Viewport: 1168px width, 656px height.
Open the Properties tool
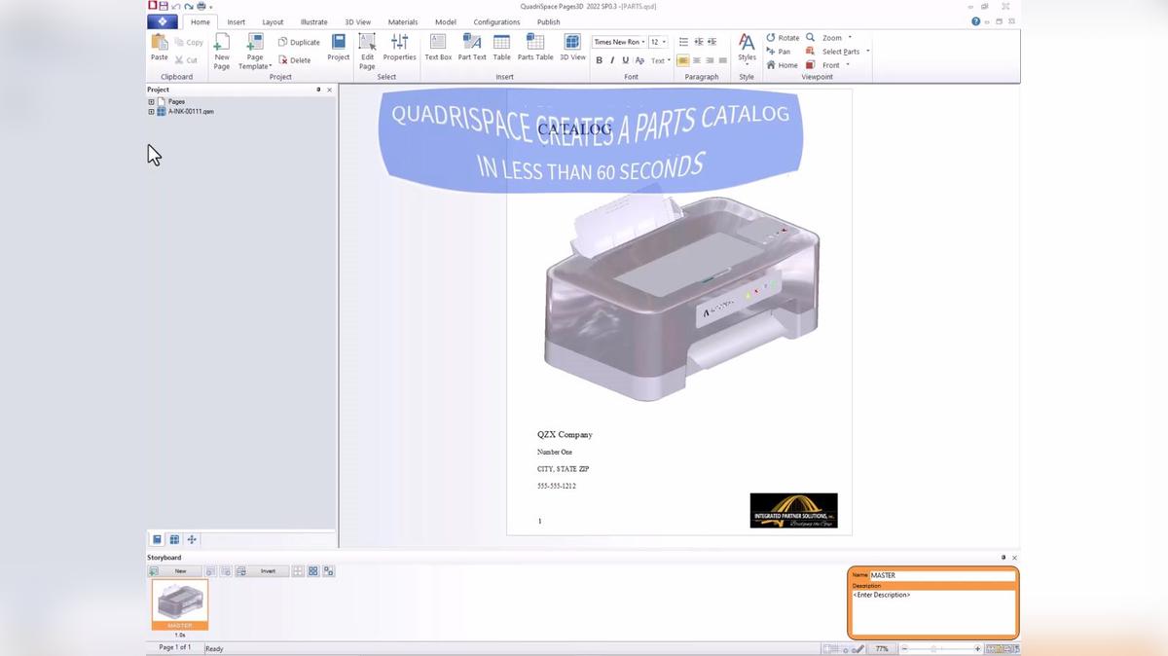pyautogui.click(x=399, y=48)
